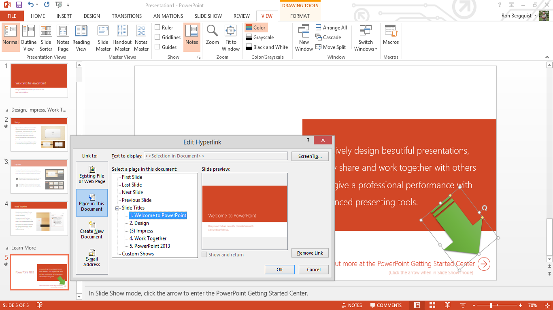Choose E-mail Address link option
Screen dimensions: 553x310
coord(91,258)
